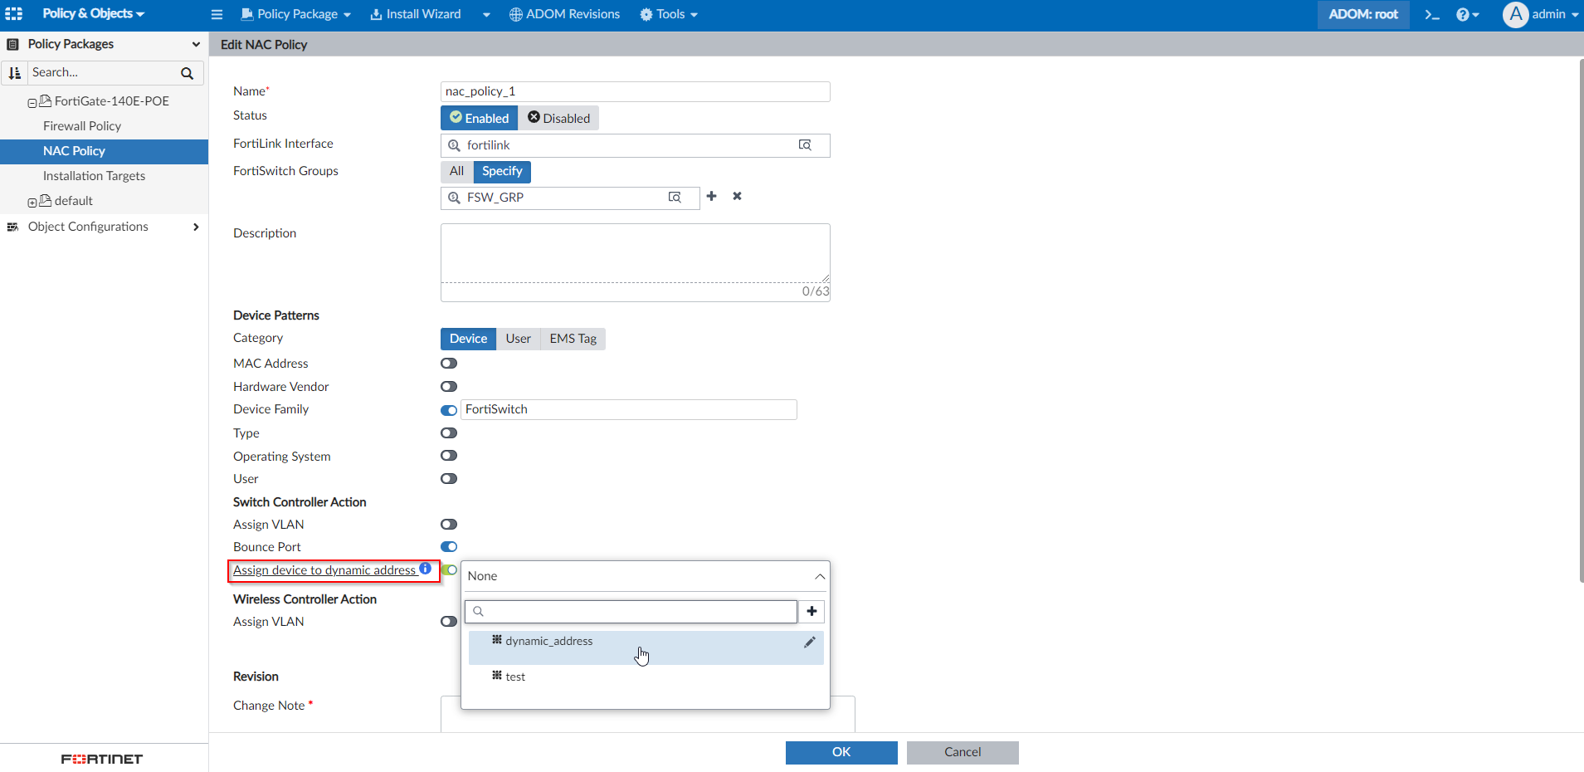This screenshot has width=1584, height=772.
Task: Collapse the FortiGate-140E-POE tree node
Action: pyautogui.click(x=32, y=103)
